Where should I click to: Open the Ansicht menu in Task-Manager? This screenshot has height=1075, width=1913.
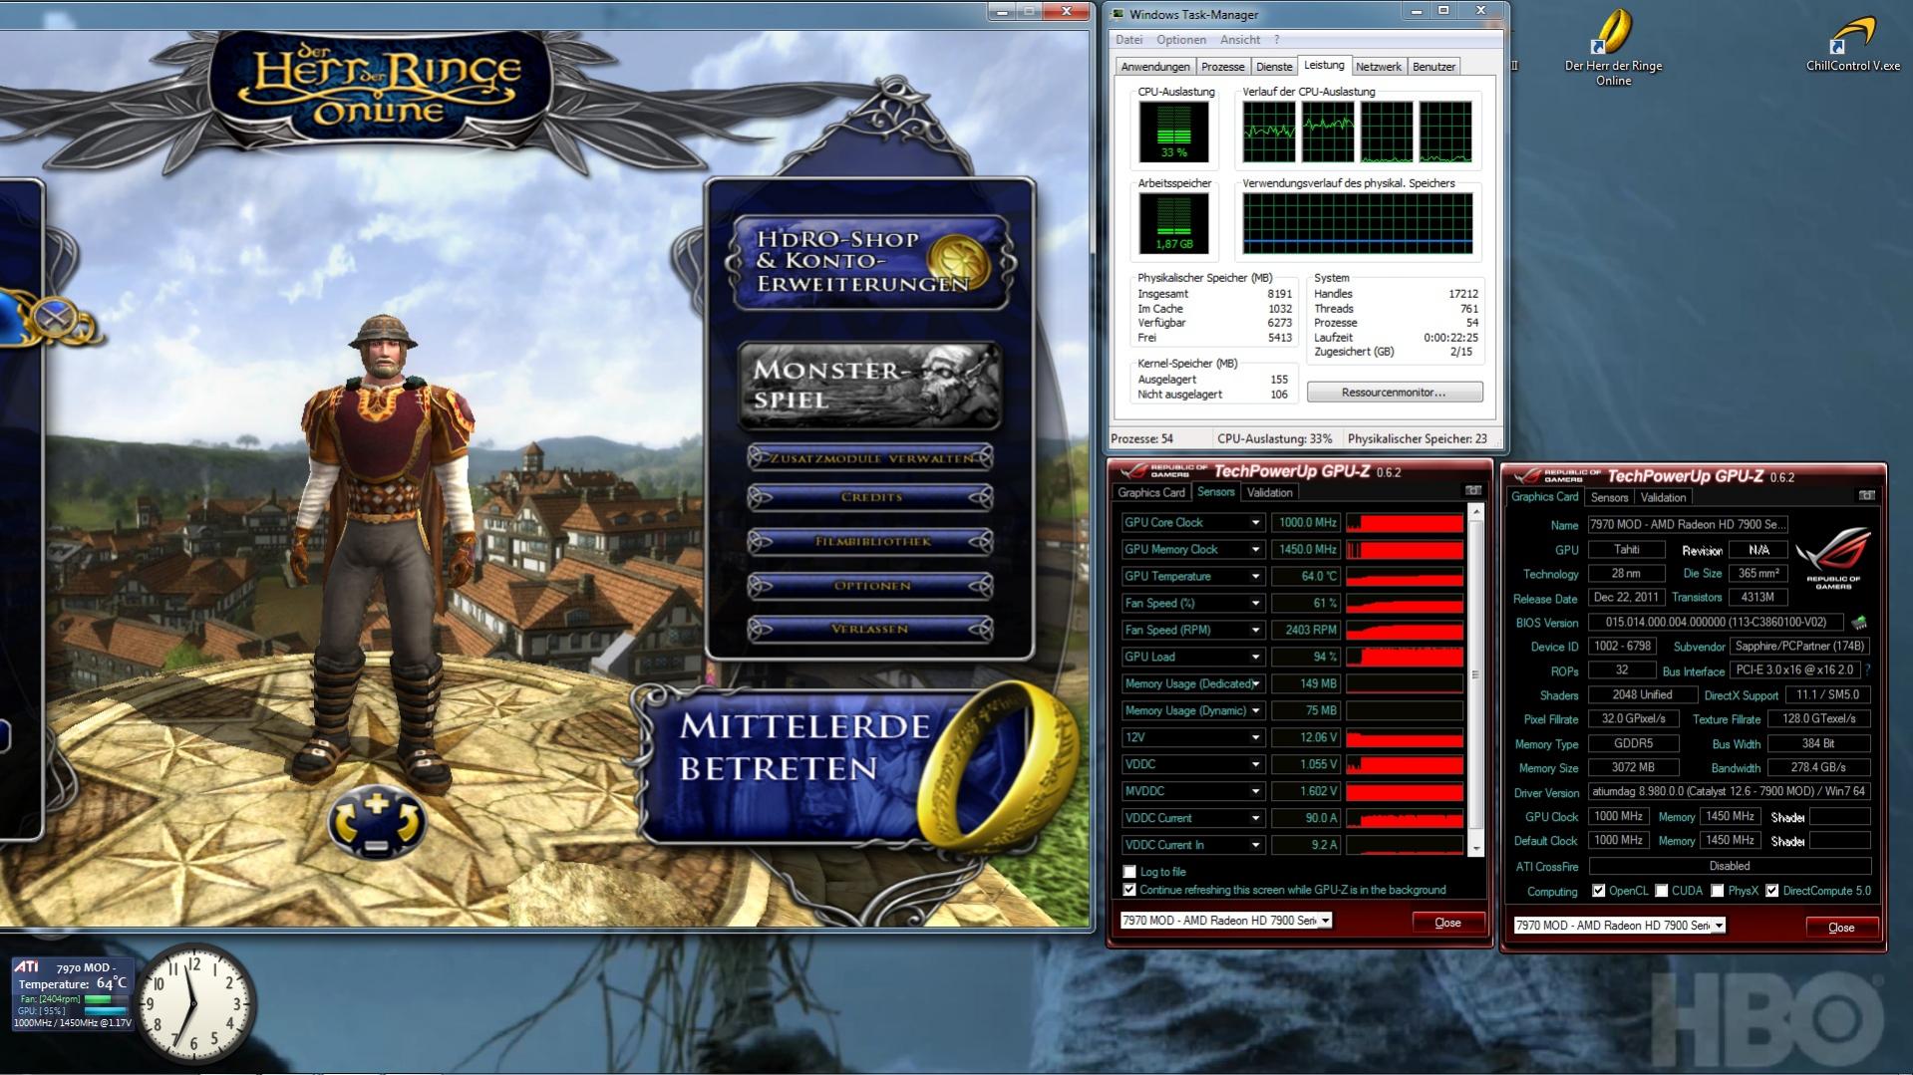tap(1239, 40)
